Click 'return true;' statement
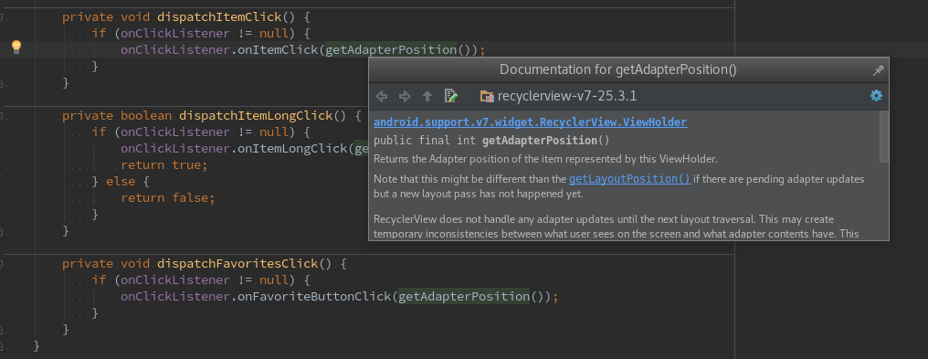928x359 pixels. 164,165
